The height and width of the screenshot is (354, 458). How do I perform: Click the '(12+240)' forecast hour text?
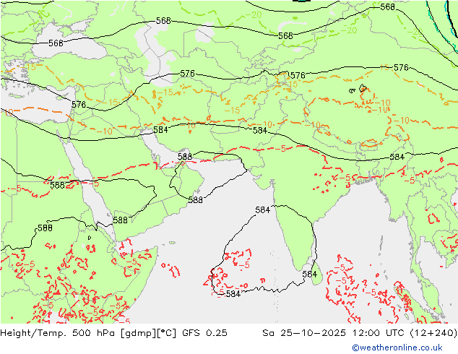point(433,333)
